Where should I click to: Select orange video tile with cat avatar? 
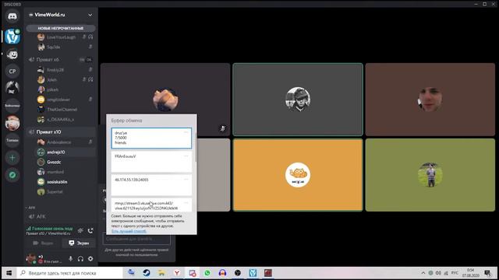298,175
